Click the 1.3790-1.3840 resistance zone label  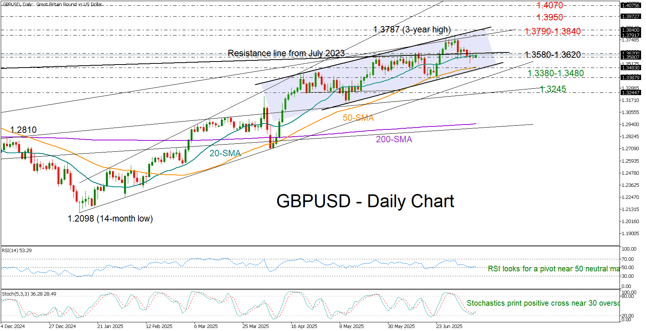(x=553, y=31)
